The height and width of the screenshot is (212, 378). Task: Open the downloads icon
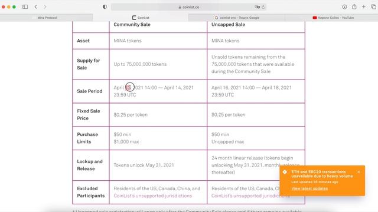344,7
